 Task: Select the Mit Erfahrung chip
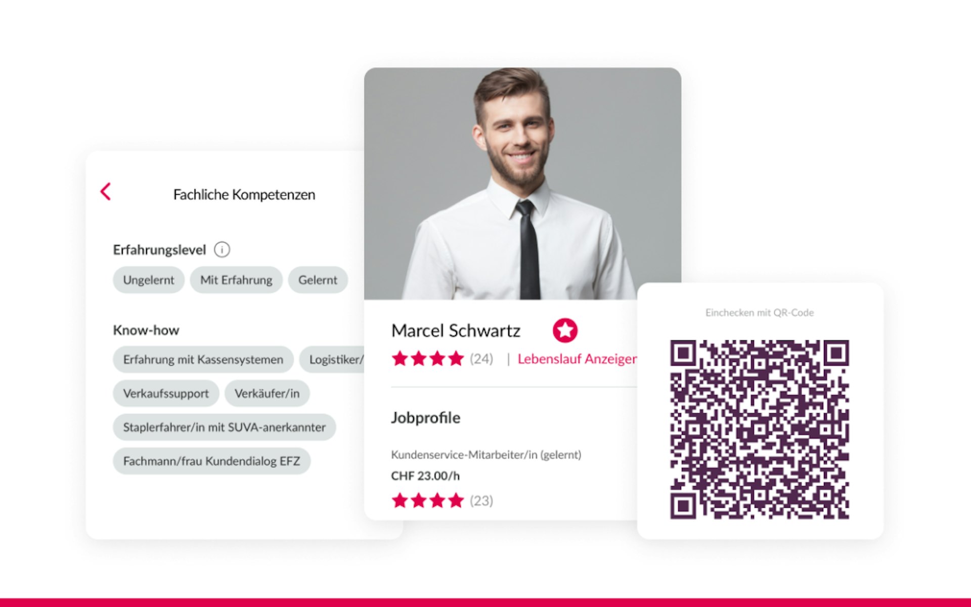point(236,280)
